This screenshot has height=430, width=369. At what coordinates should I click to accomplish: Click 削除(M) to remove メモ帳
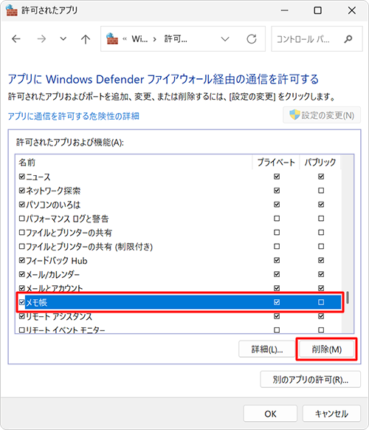tap(326, 349)
